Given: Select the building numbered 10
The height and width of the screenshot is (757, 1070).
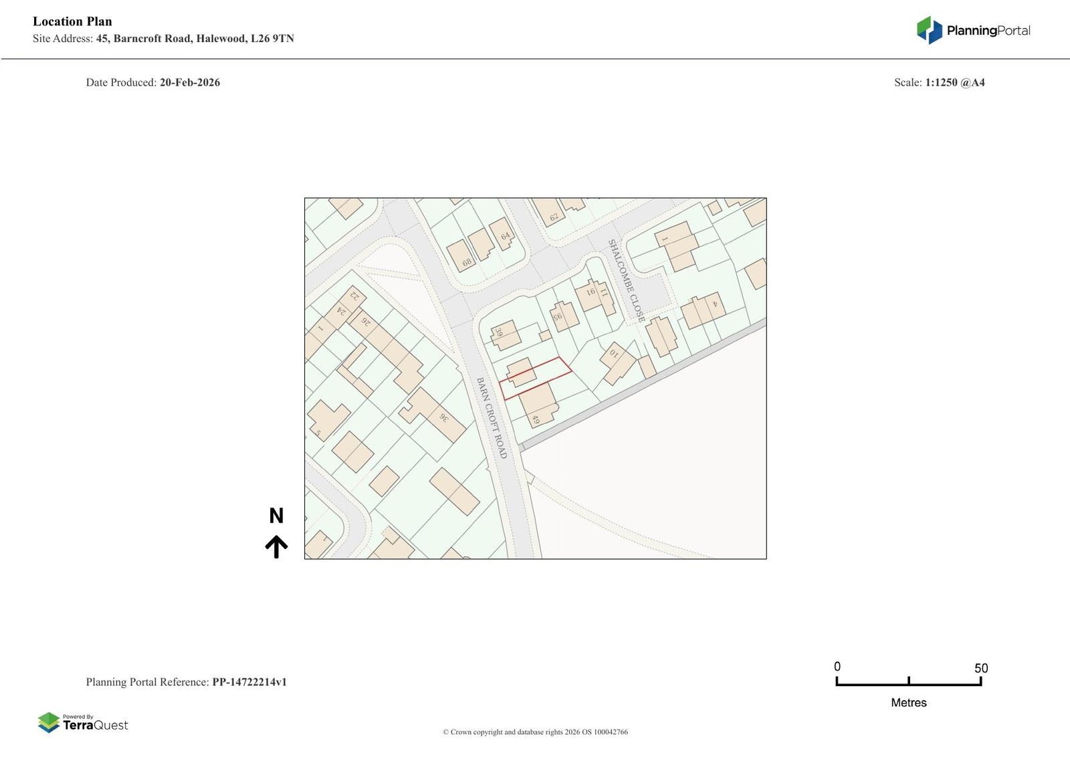Looking at the screenshot, I should [x=618, y=362].
